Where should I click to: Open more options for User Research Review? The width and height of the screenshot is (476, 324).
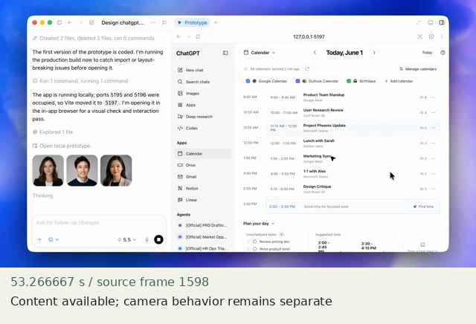point(433,113)
